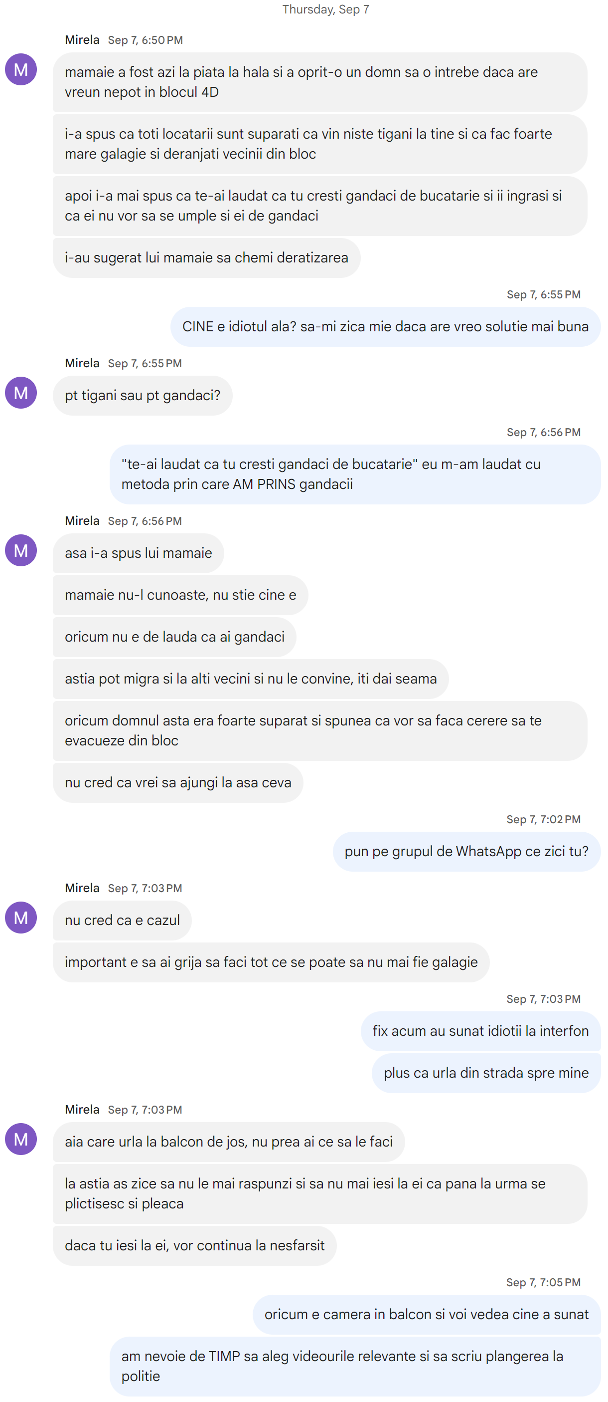Select the message about plangerea la politie
The height and width of the screenshot is (1402, 608).
click(355, 1366)
